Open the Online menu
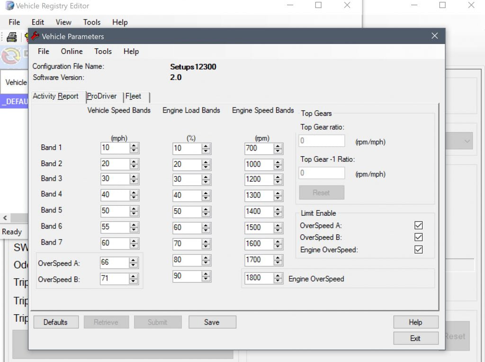The image size is (485, 362). tap(71, 52)
